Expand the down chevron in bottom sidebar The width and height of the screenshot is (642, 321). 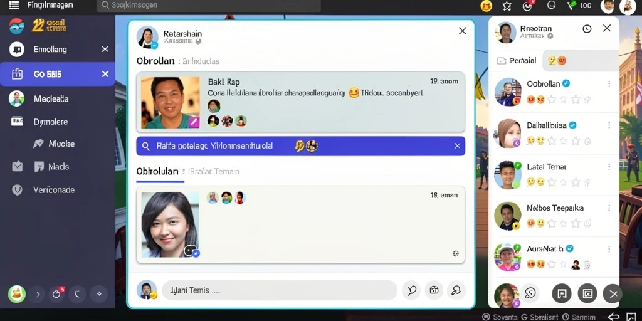[x=99, y=294]
